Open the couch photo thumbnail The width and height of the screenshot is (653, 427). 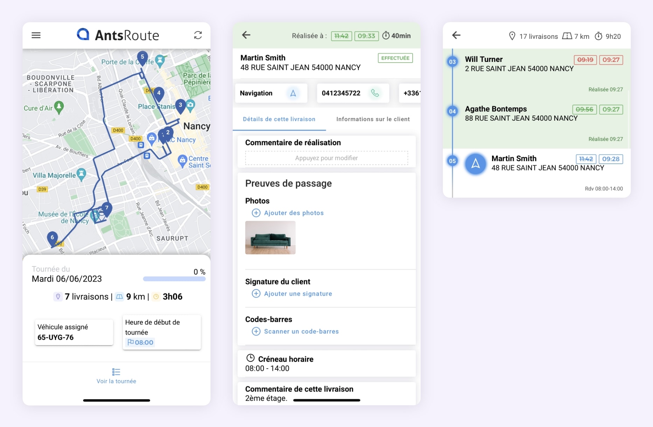[x=270, y=237]
